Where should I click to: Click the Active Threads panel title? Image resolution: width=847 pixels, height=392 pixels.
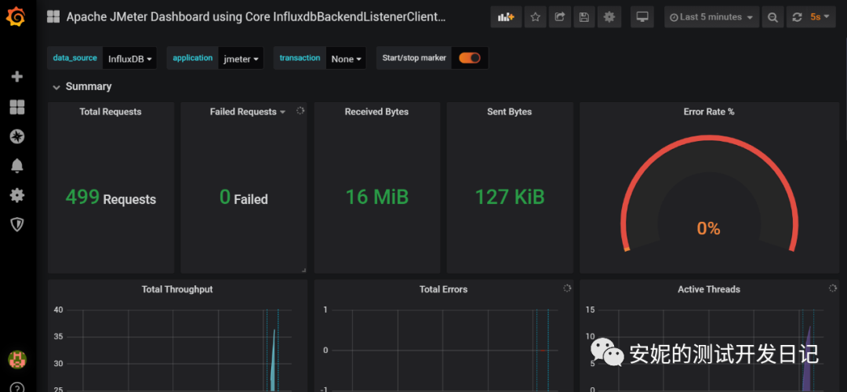click(x=709, y=289)
